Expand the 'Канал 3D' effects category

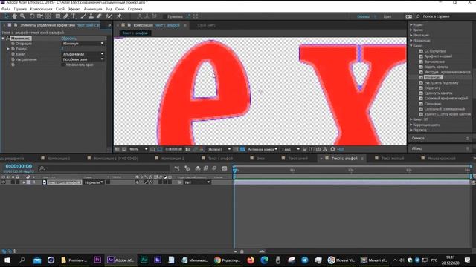coord(411,119)
